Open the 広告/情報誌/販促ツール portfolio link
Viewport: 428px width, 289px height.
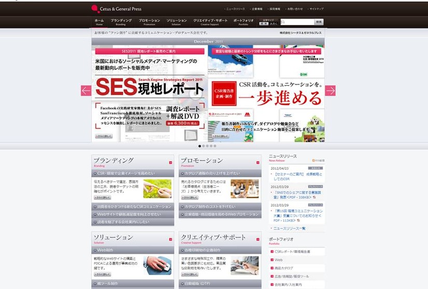(292, 277)
